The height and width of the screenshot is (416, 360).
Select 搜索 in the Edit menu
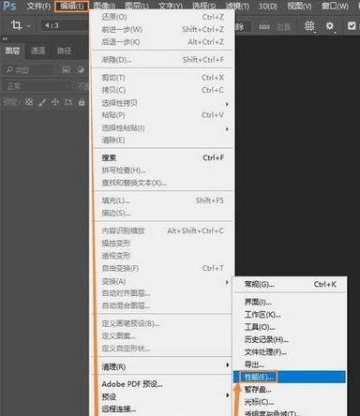pyautogui.click(x=162, y=157)
